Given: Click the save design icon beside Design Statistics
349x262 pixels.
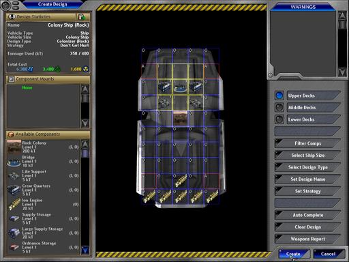Looking at the screenshot, I should pyautogui.click(x=82, y=16).
